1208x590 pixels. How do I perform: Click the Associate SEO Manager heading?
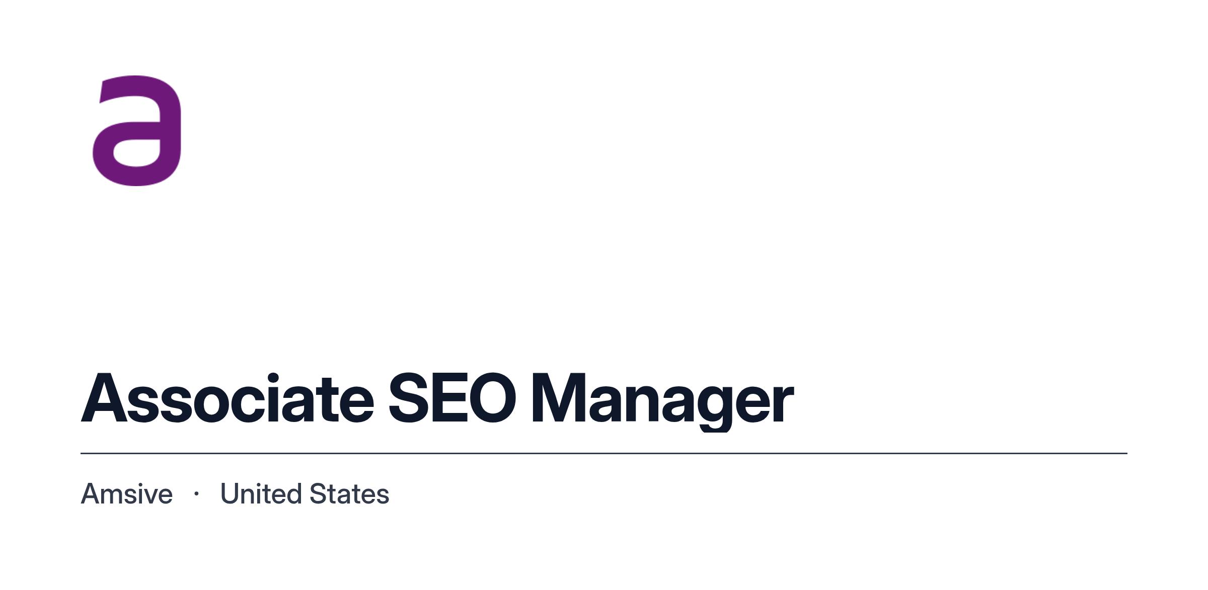437,401
